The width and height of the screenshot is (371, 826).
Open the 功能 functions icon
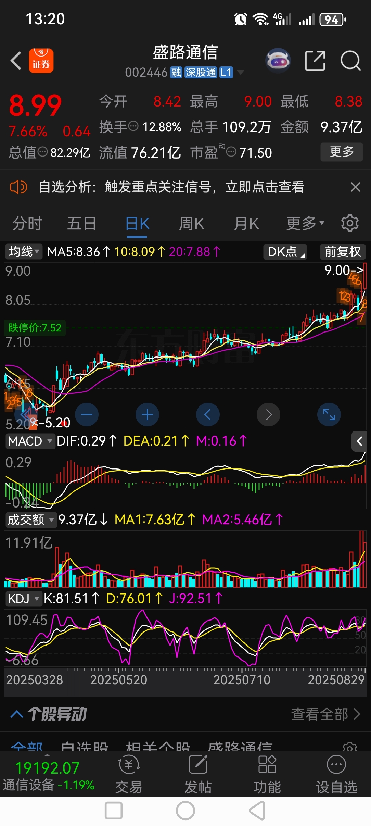coord(267,774)
